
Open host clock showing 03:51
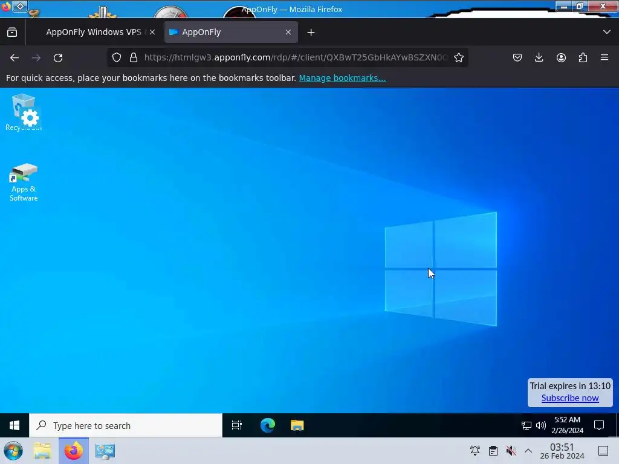point(562,451)
